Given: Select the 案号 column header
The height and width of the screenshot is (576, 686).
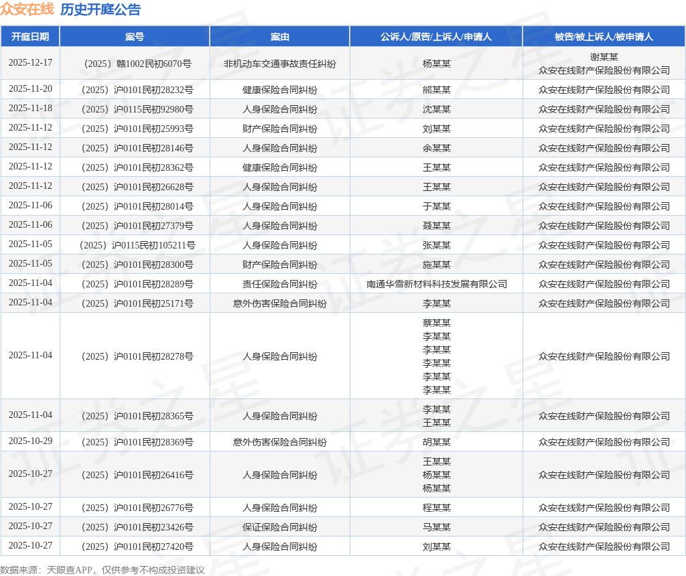Looking at the screenshot, I should pos(135,37).
